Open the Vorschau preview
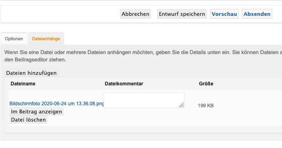Viewport: 282px width, 148px height. click(x=224, y=14)
